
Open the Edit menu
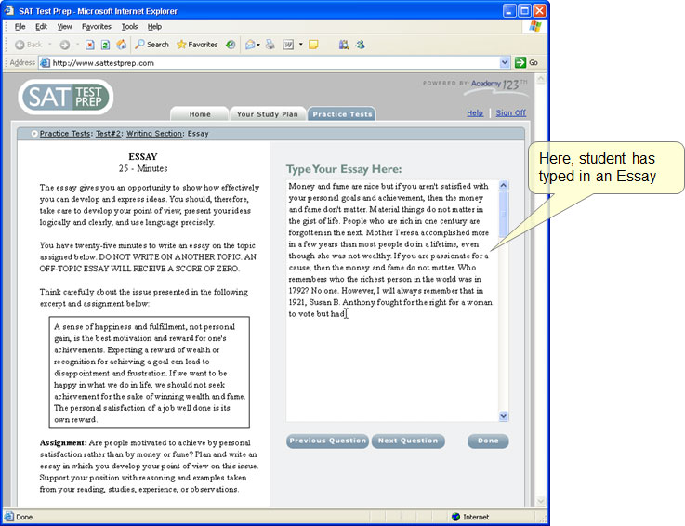pos(41,27)
